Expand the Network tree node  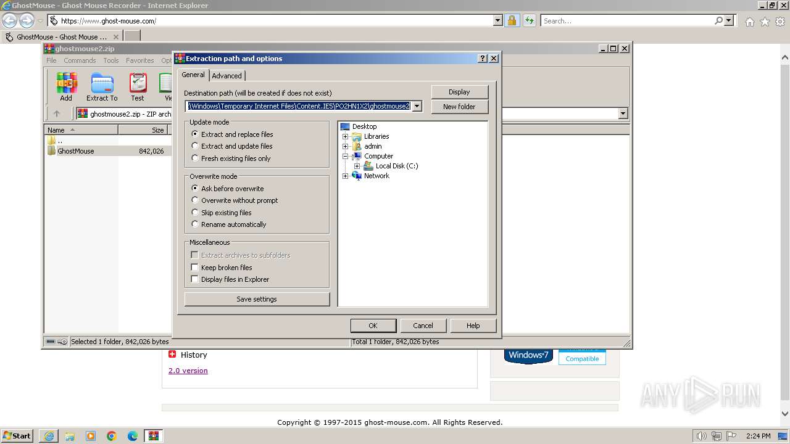pos(346,176)
